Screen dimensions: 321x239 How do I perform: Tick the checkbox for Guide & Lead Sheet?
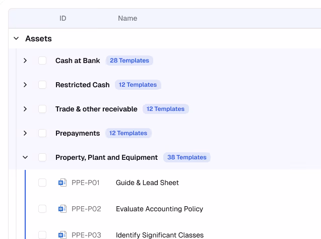tap(42, 183)
